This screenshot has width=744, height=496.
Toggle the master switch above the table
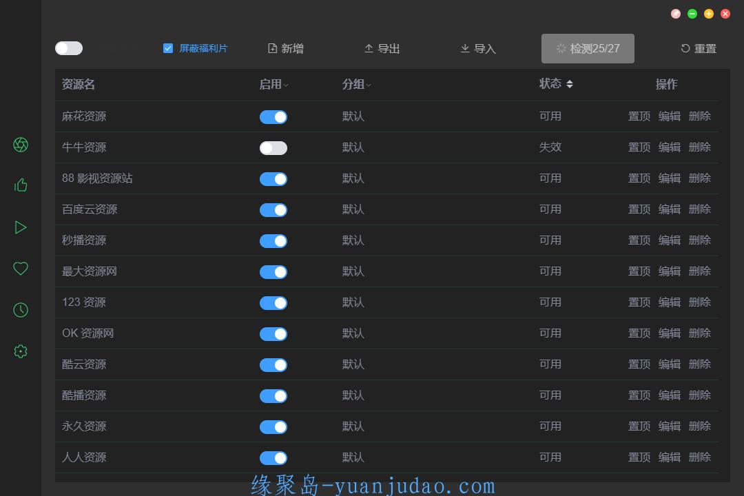click(x=69, y=48)
